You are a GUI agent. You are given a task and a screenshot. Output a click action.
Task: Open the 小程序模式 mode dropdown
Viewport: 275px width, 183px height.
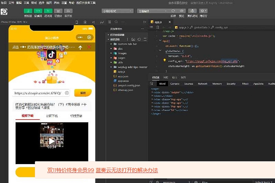117,11
